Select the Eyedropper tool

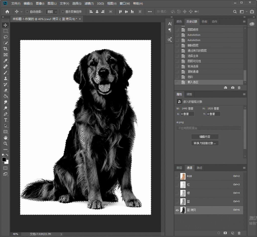(6, 61)
